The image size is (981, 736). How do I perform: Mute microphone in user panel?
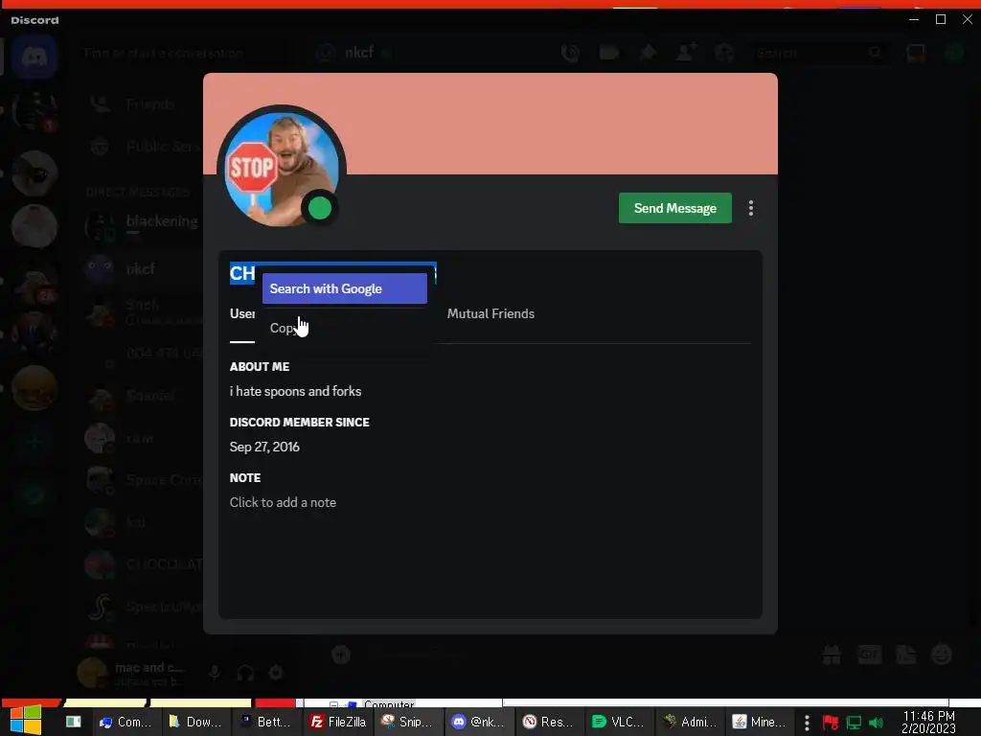point(215,673)
